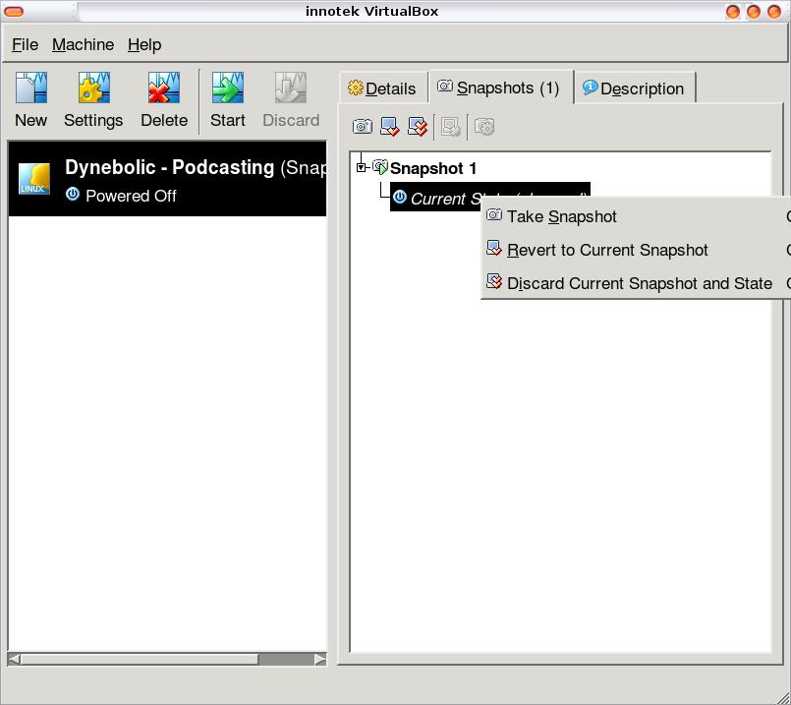The width and height of the screenshot is (791, 705).
Task: Collapse the Snapshot 1 tree node
Action: pos(362,168)
